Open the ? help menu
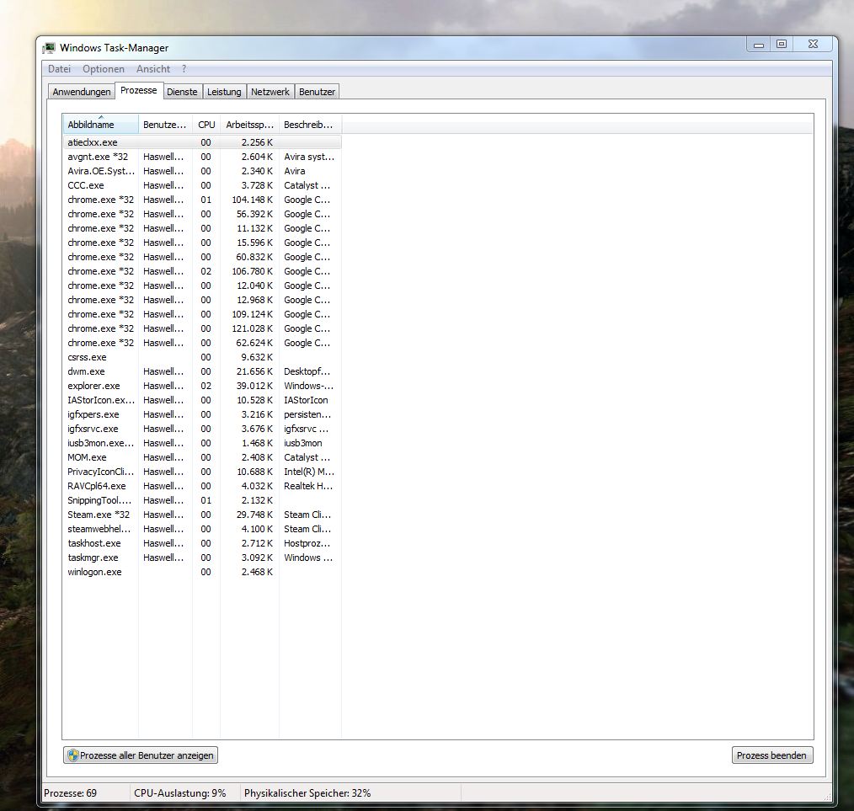Viewport: 854px width, 811px height. tap(184, 69)
